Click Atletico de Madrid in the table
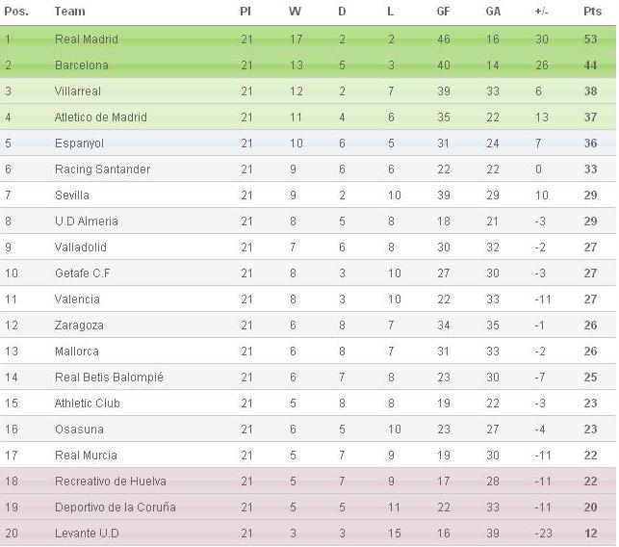 [x=101, y=117]
